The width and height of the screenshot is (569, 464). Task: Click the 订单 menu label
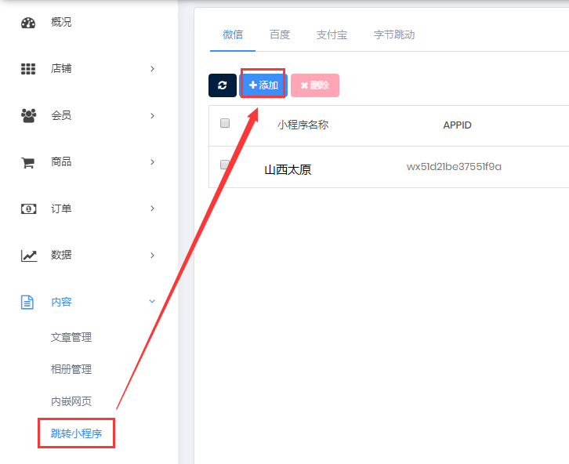pos(61,208)
